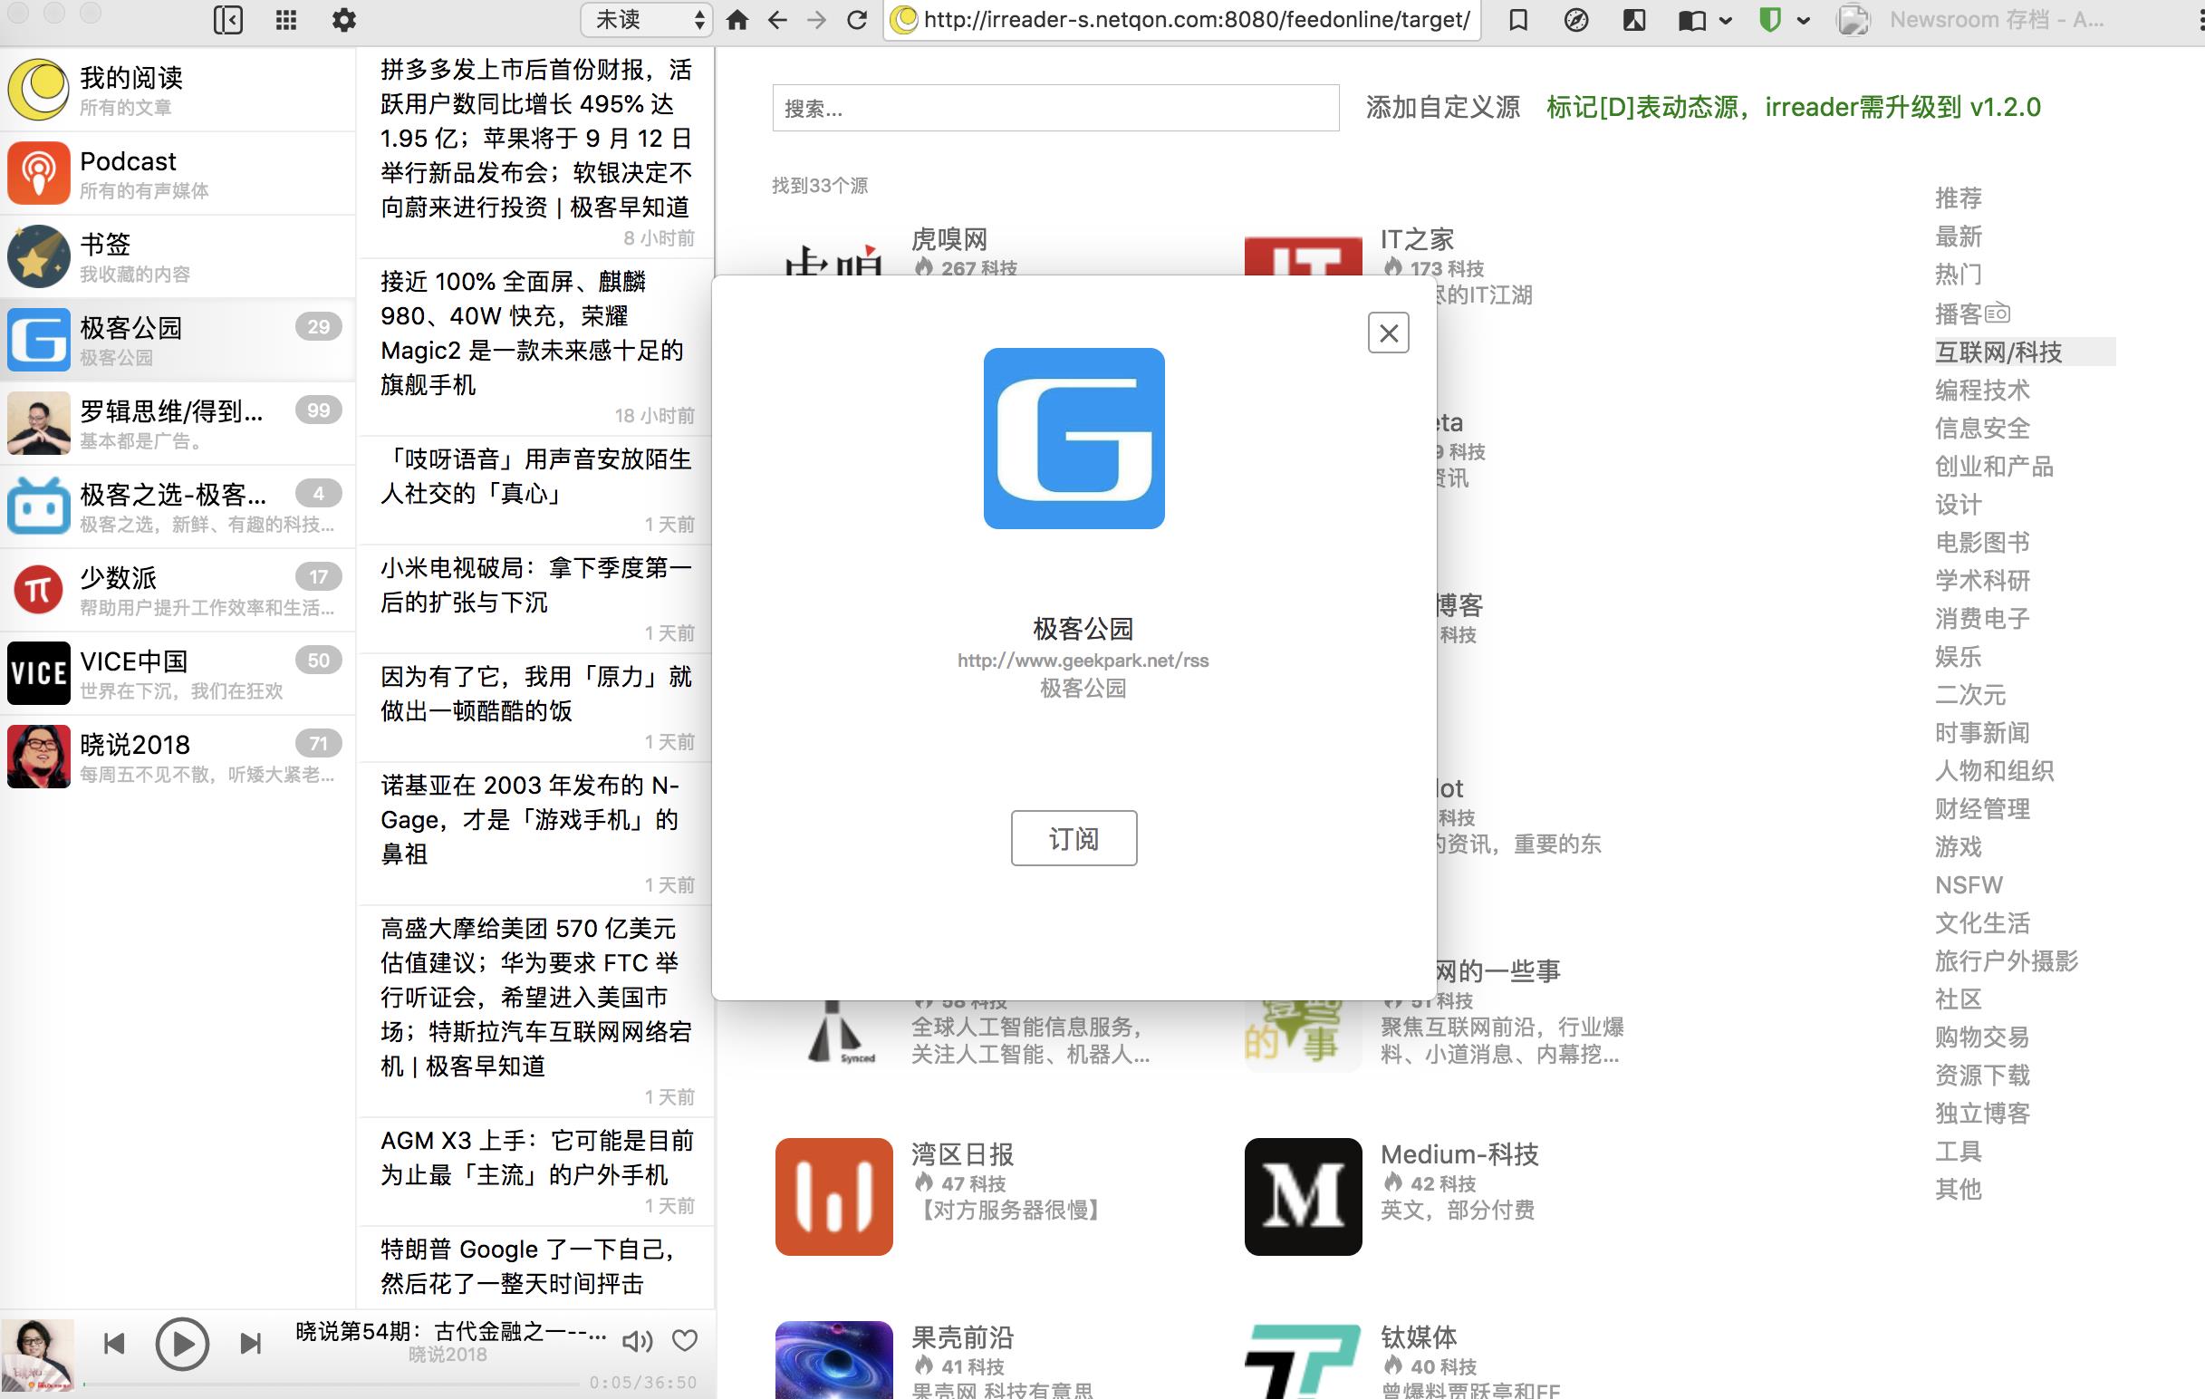Expand the green shield dropdown arrow
The width and height of the screenshot is (2205, 1399).
coord(1804,20)
